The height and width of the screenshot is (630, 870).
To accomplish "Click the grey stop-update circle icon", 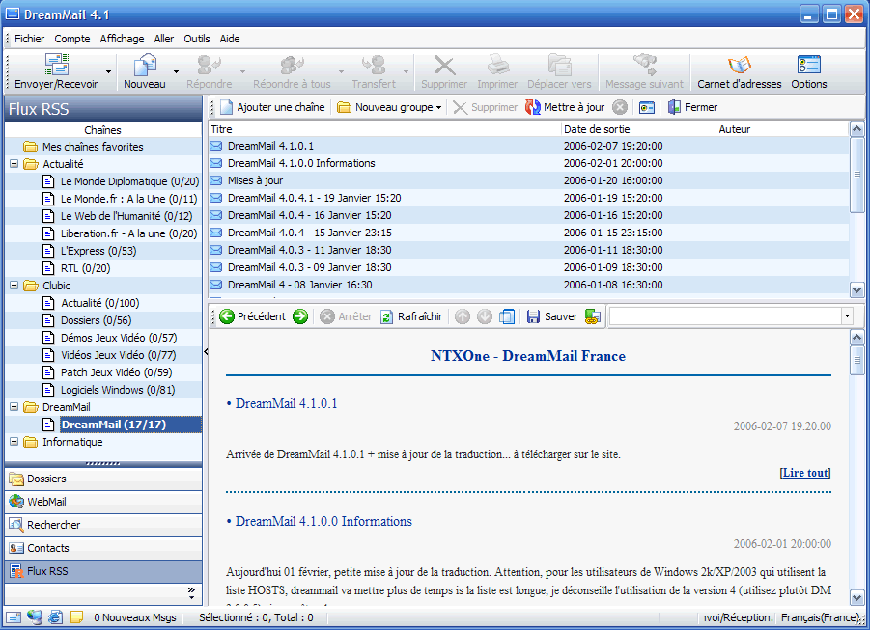I will pyautogui.click(x=620, y=107).
